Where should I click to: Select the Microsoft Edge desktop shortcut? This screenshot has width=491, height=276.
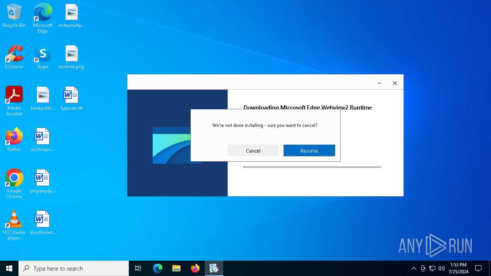click(43, 18)
